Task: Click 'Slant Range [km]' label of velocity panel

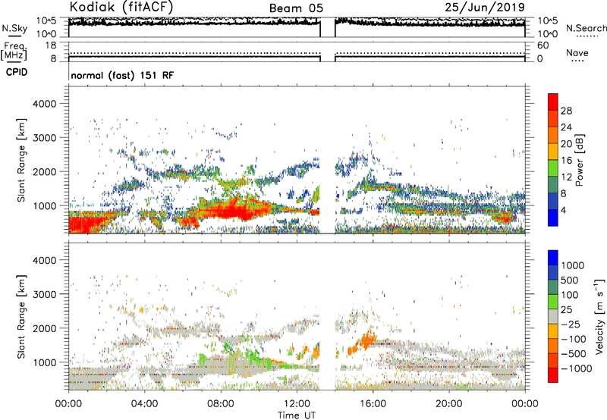Action: coord(21,317)
